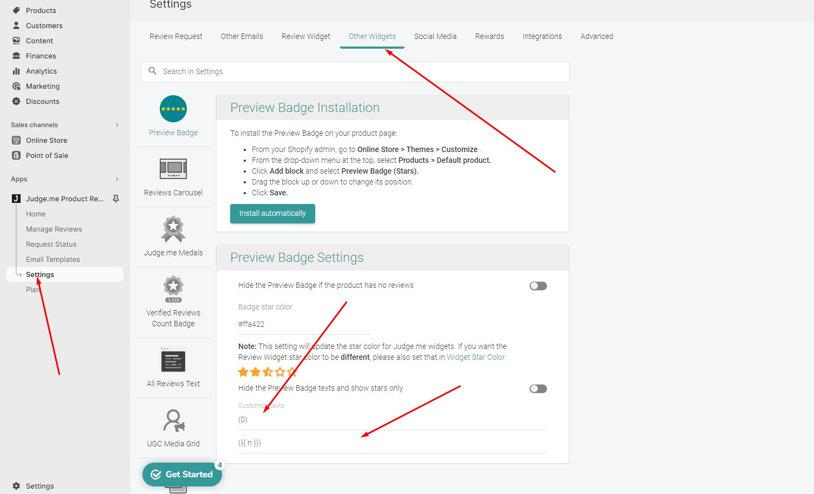Image resolution: width=814 pixels, height=494 pixels.
Task: Open the UGC Media Grid icon
Action: 173,420
